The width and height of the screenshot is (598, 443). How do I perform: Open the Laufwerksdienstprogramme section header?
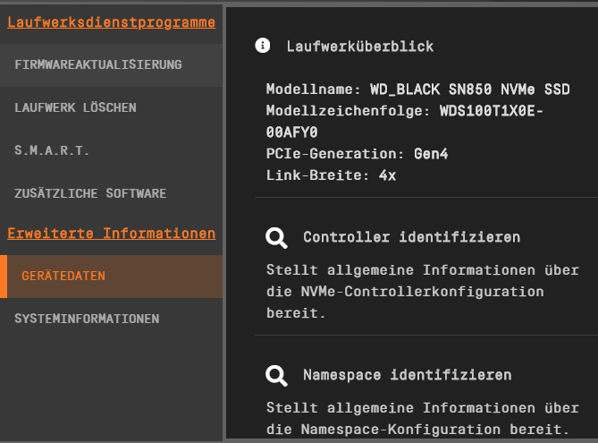coord(112,22)
